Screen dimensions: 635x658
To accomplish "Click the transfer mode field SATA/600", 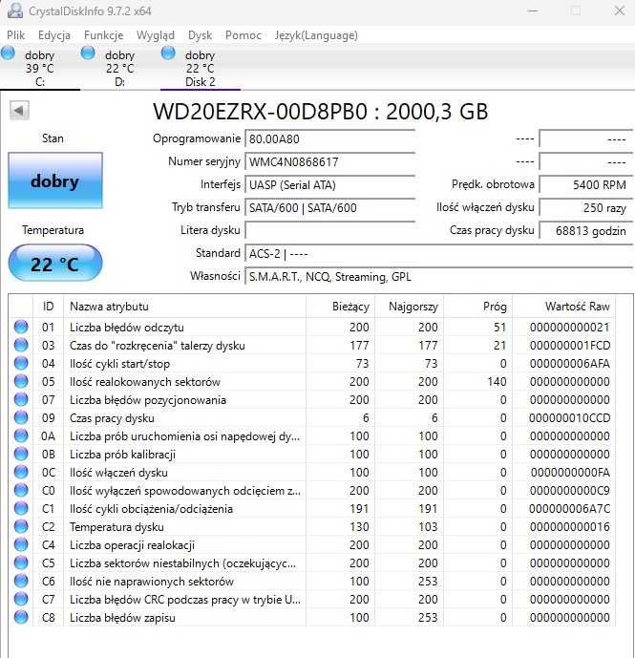I will pyautogui.click(x=329, y=208).
